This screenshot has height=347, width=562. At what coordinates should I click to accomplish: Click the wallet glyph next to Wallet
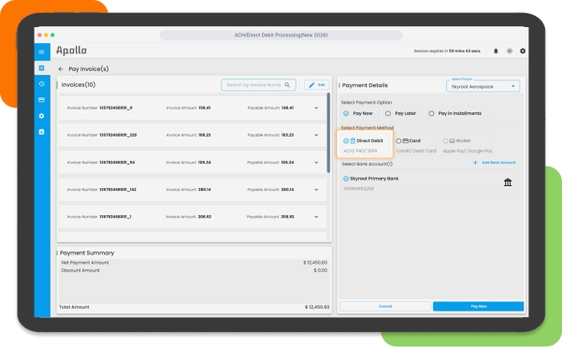452,141
